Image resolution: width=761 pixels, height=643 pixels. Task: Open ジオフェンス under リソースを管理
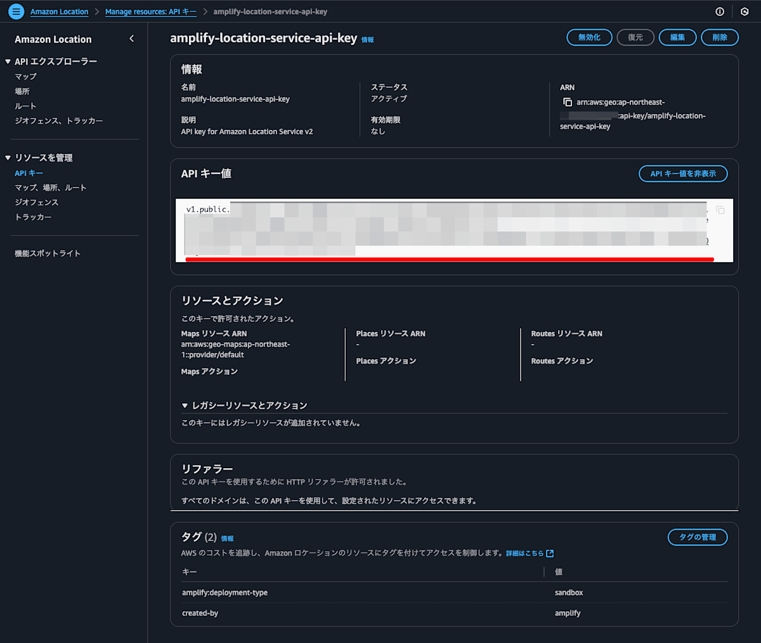37,202
